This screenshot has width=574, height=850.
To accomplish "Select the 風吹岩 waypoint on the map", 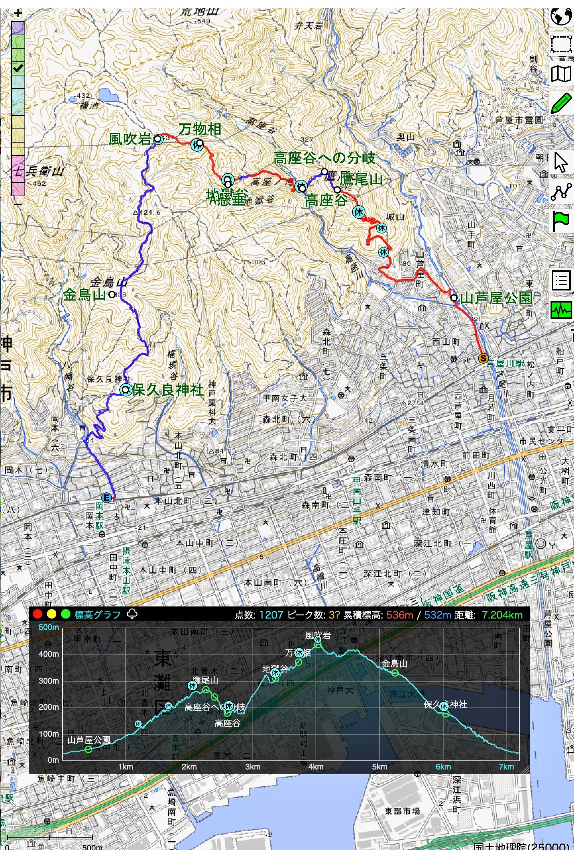I will coord(158,139).
